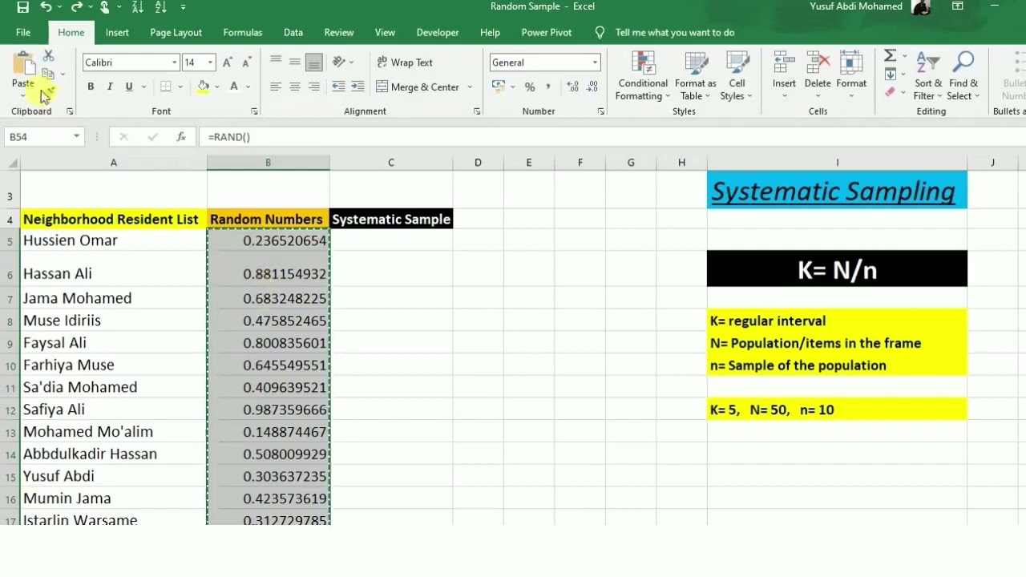Click the Decrease Decimal icon
Viewport: 1026px width, 577px height.
tap(593, 87)
